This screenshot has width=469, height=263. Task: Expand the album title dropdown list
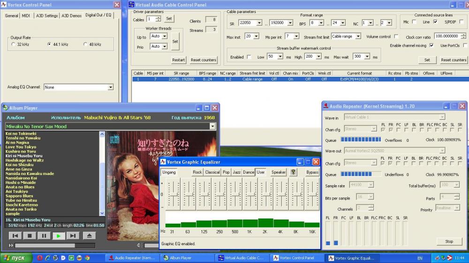(x=212, y=126)
